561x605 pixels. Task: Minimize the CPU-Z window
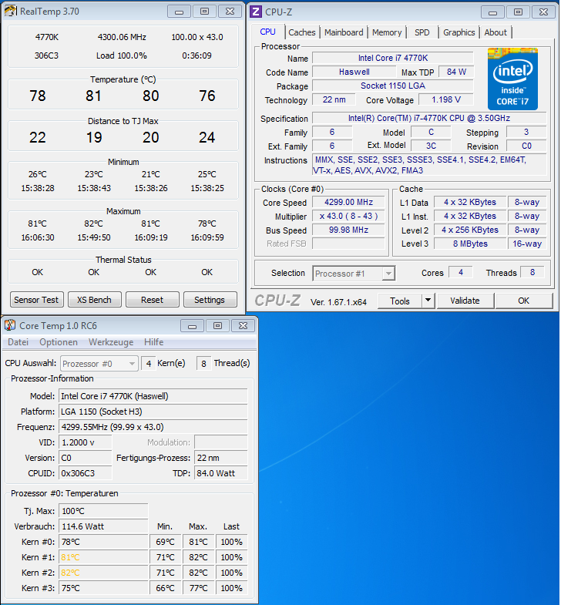click(492, 12)
